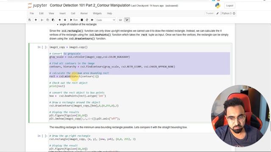Open the View menu
This screenshot has width=271, height=152.
coord(51,13)
